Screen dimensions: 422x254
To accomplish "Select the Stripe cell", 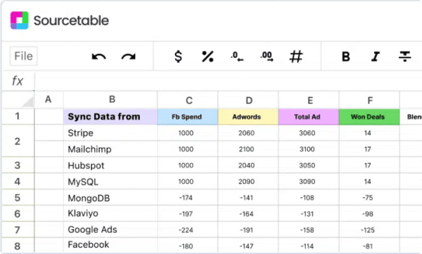I will tap(110, 133).
